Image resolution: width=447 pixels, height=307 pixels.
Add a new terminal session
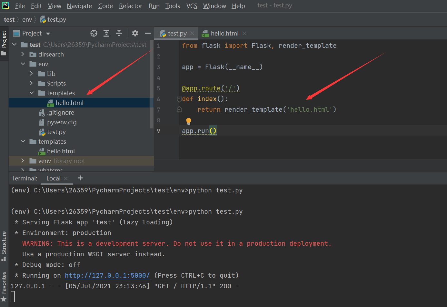(x=80, y=178)
